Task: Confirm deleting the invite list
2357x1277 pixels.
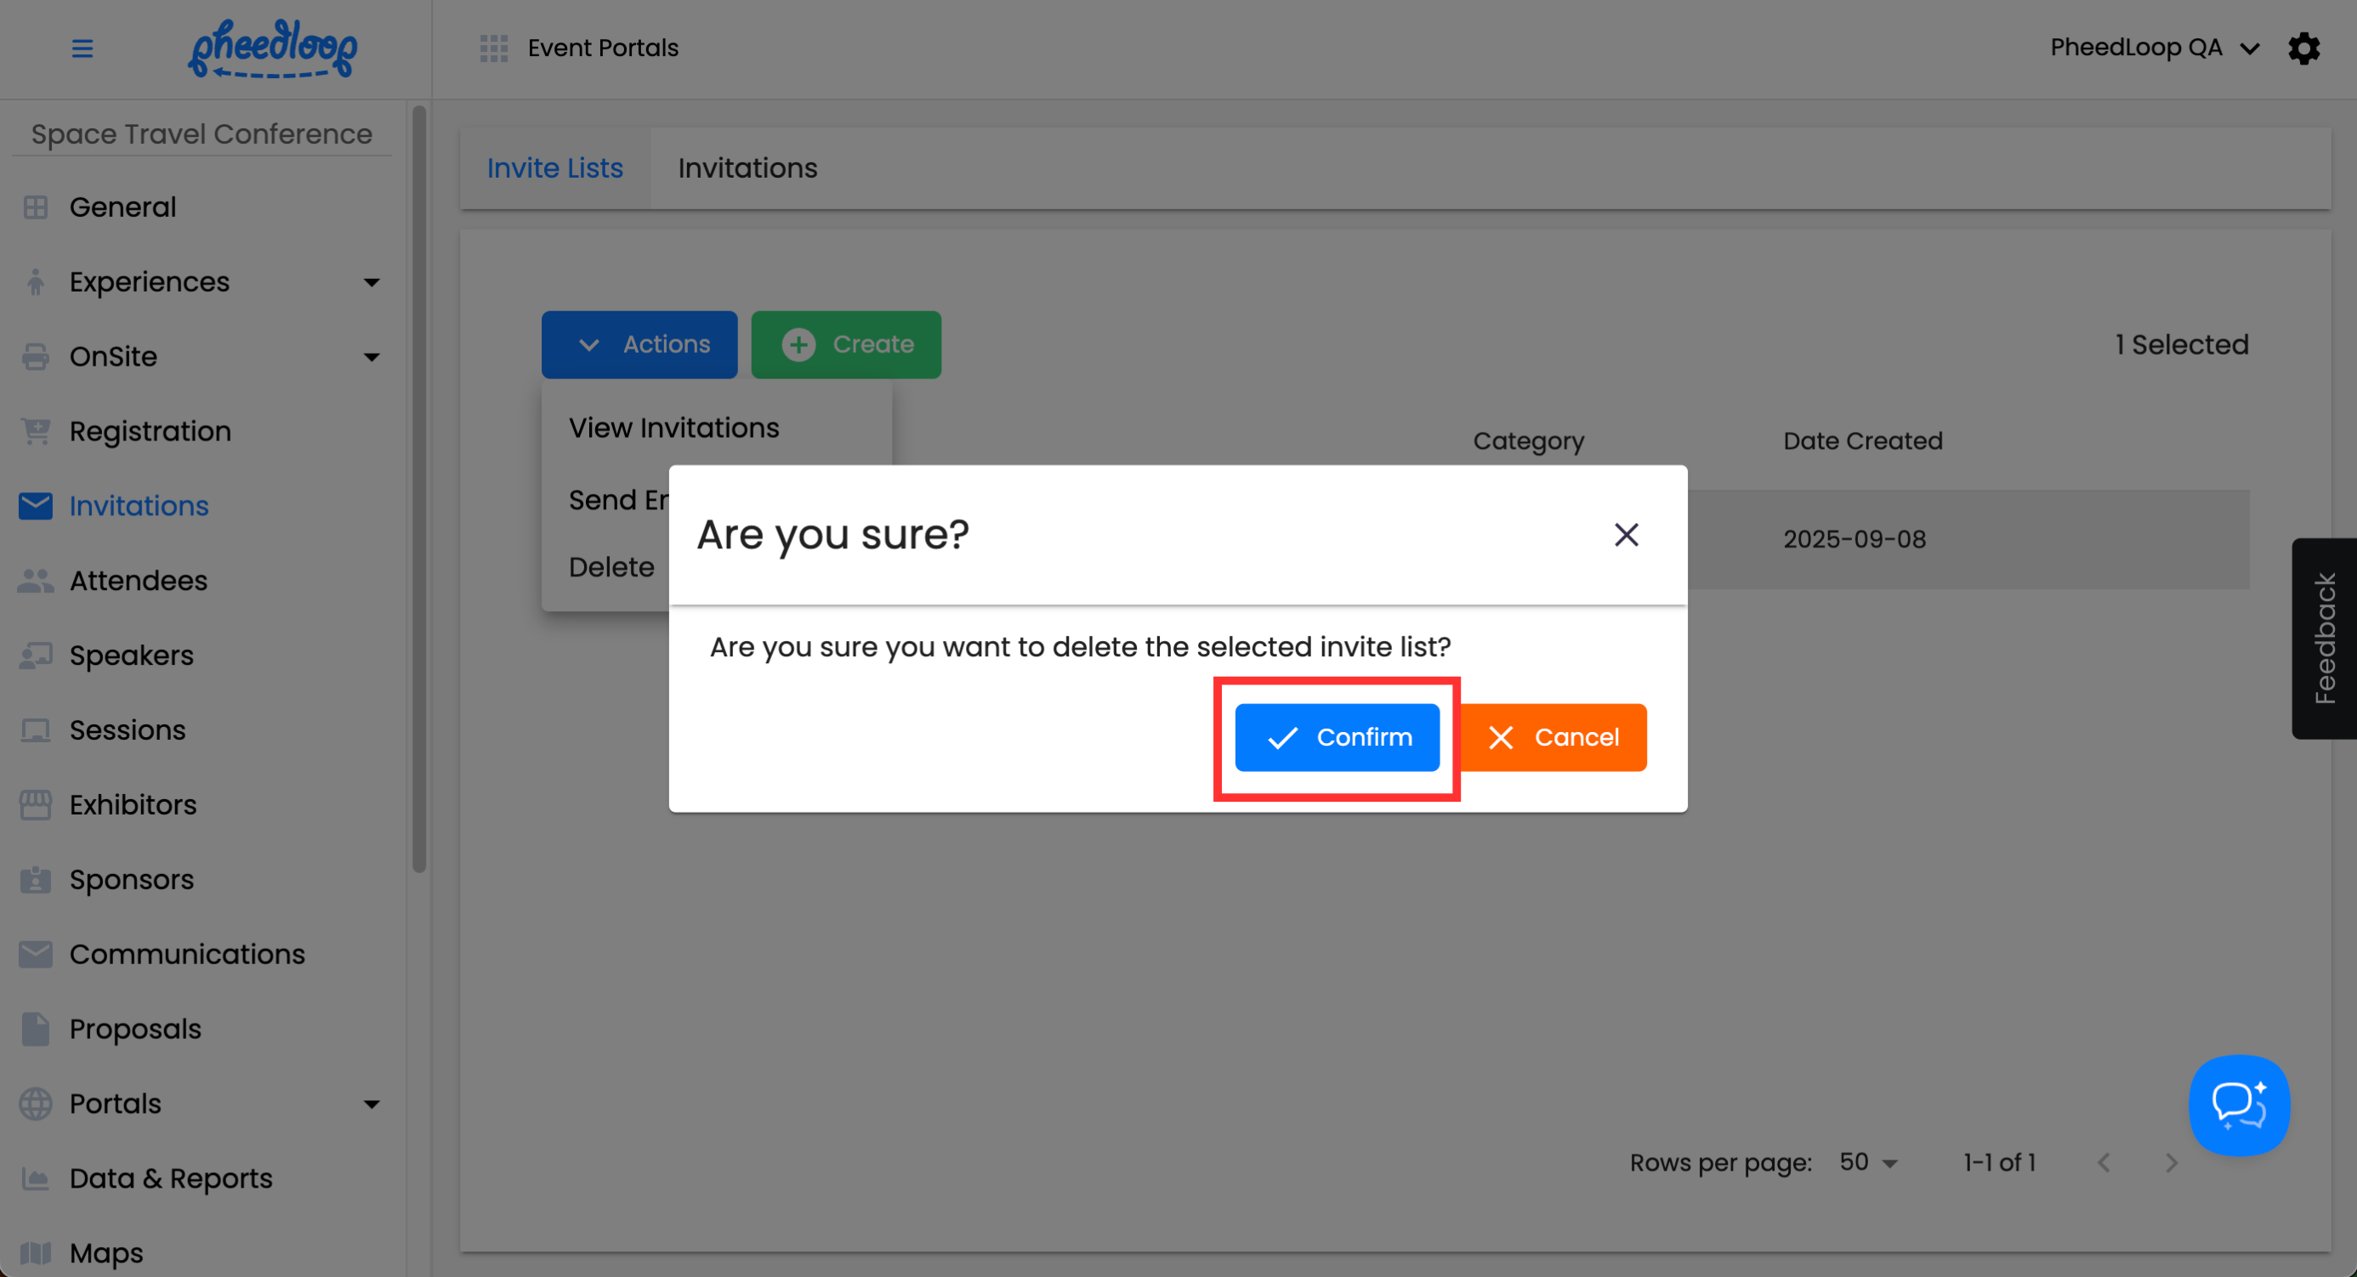Action: [x=1337, y=737]
